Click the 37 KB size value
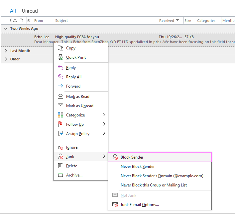The image size is (235, 214). [189, 37]
